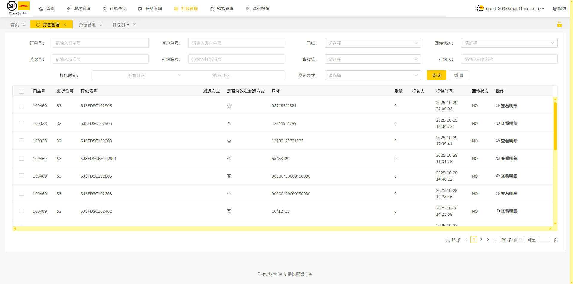Close the 数据管理 tab

(101, 25)
